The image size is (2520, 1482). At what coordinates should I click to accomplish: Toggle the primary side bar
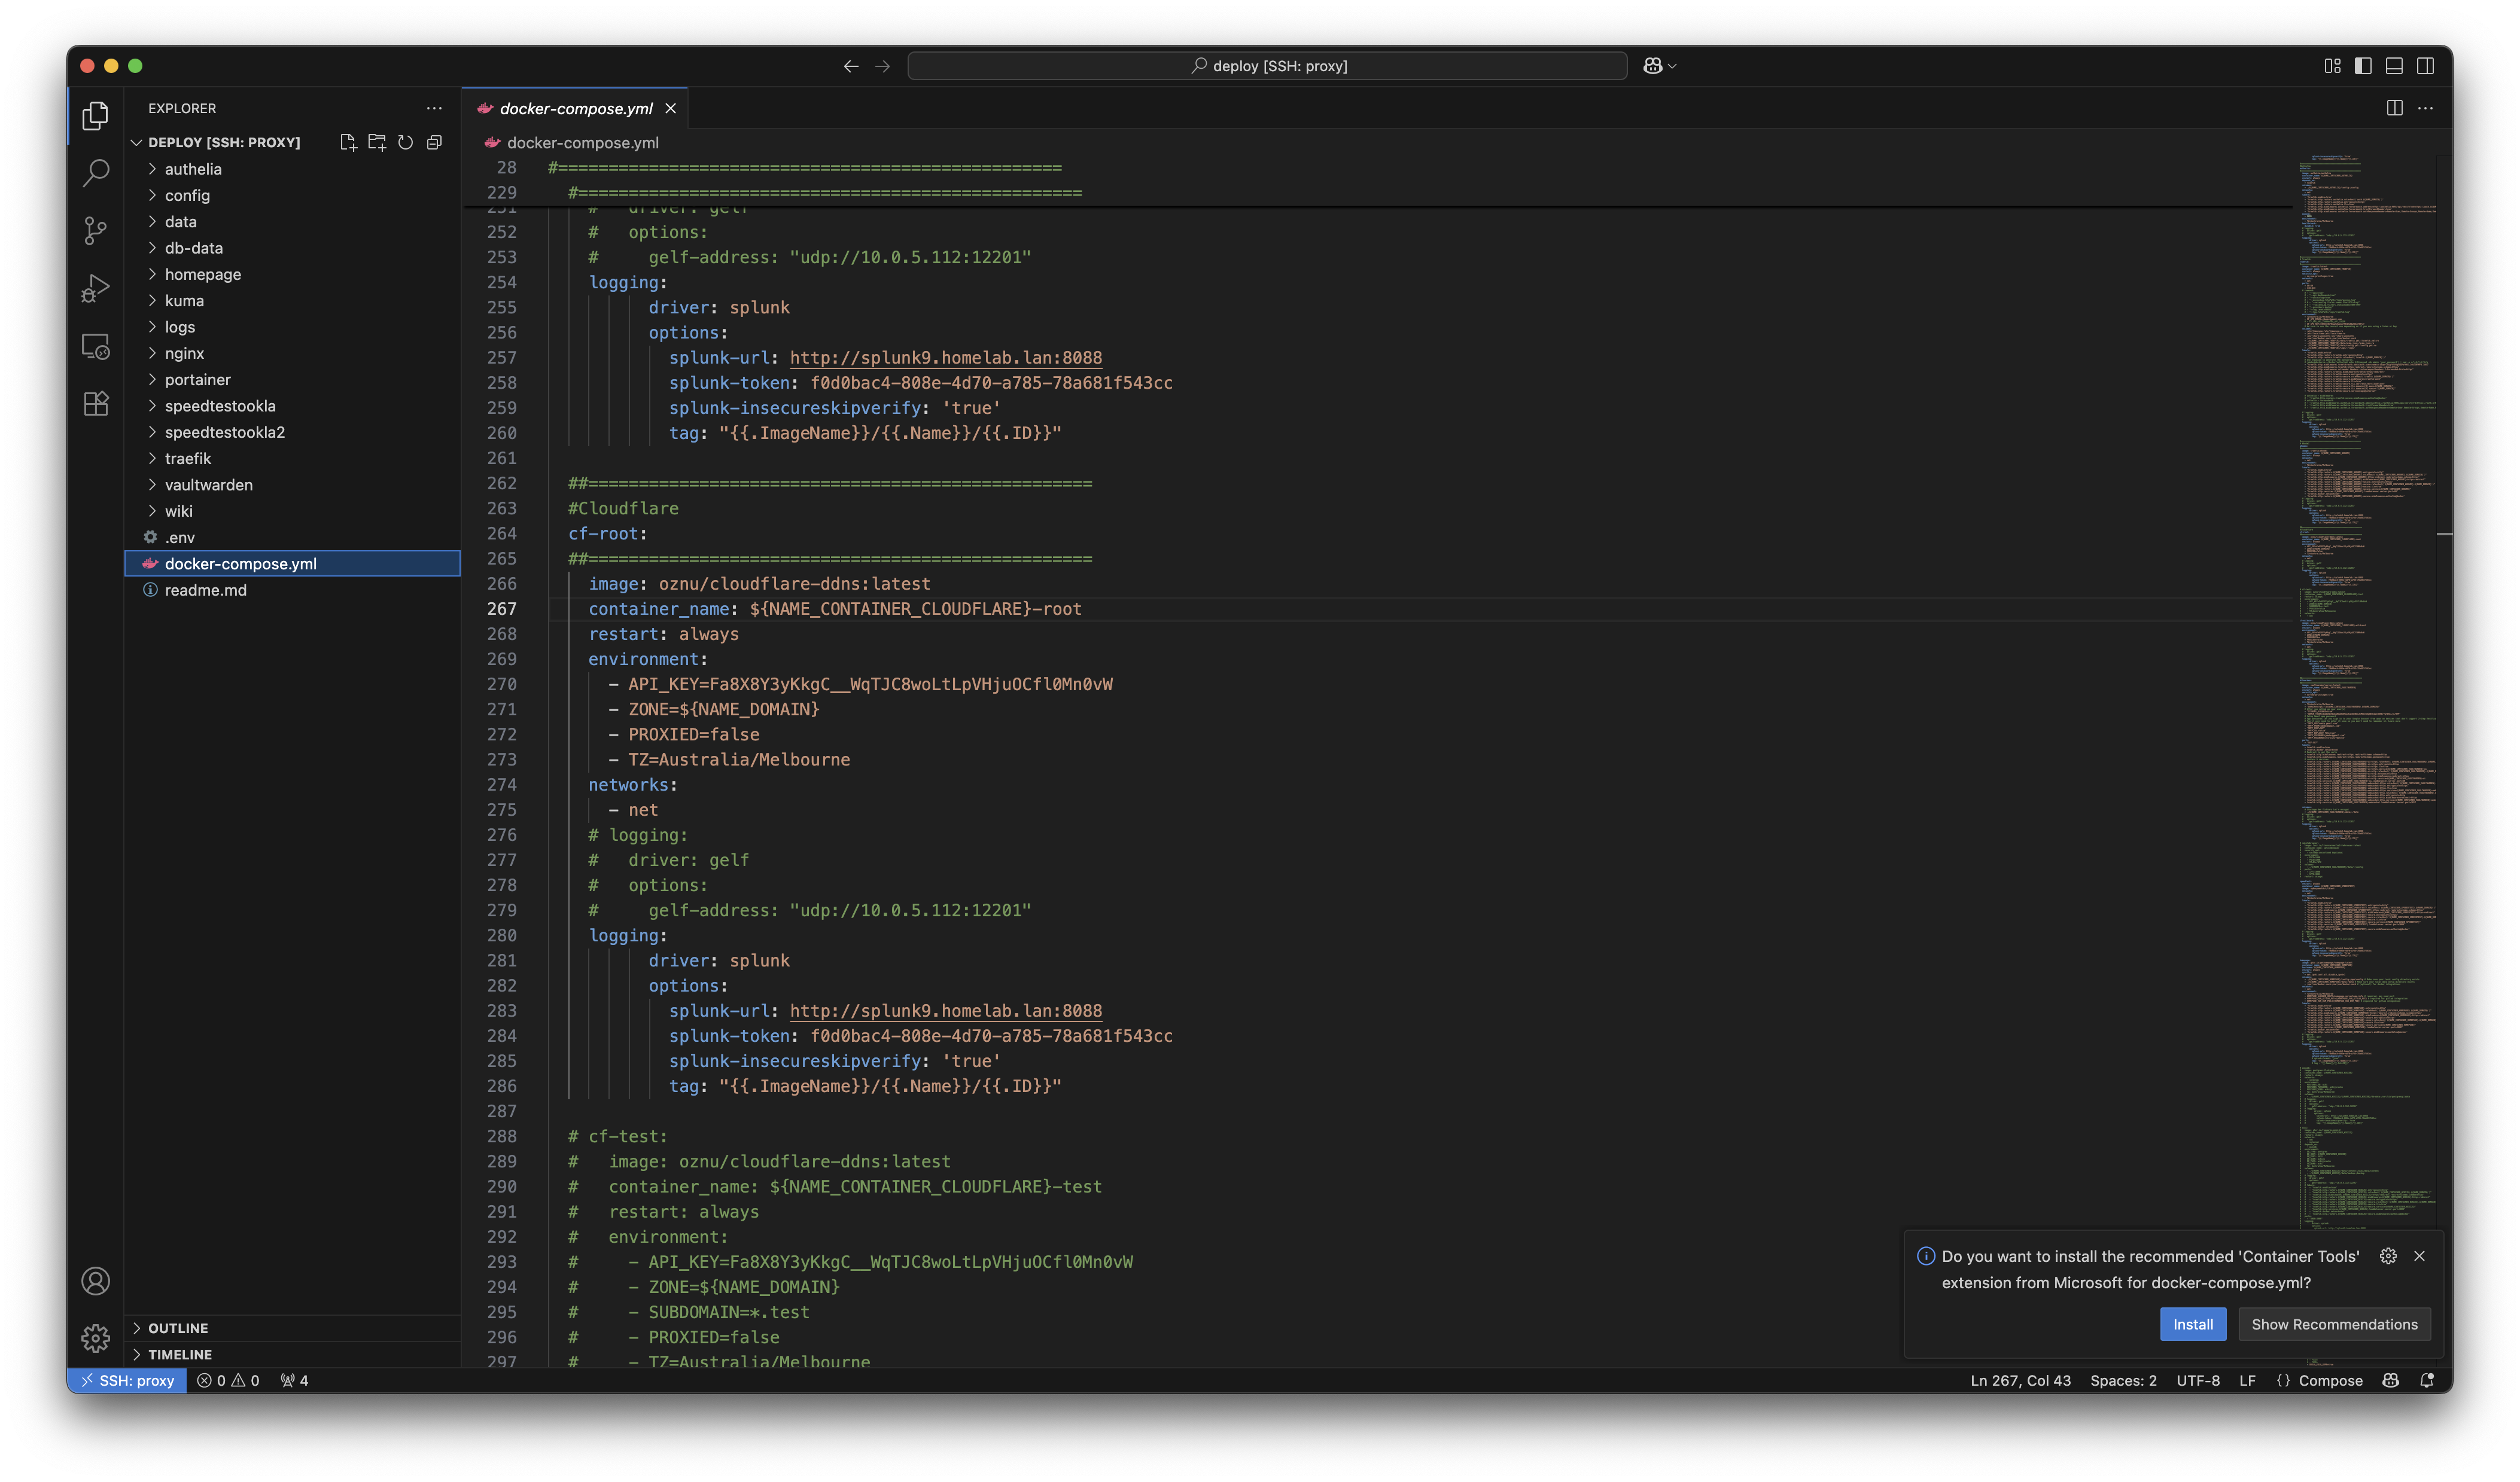click(2363, 66)
